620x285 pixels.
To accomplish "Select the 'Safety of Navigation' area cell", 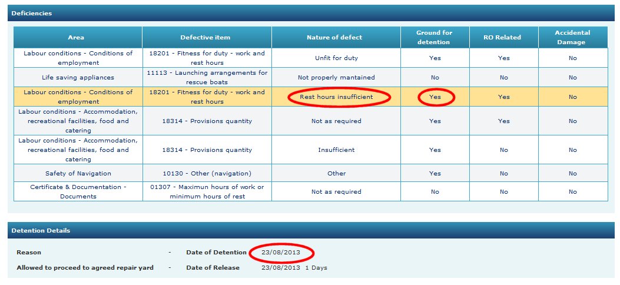I will pos(78,173).
